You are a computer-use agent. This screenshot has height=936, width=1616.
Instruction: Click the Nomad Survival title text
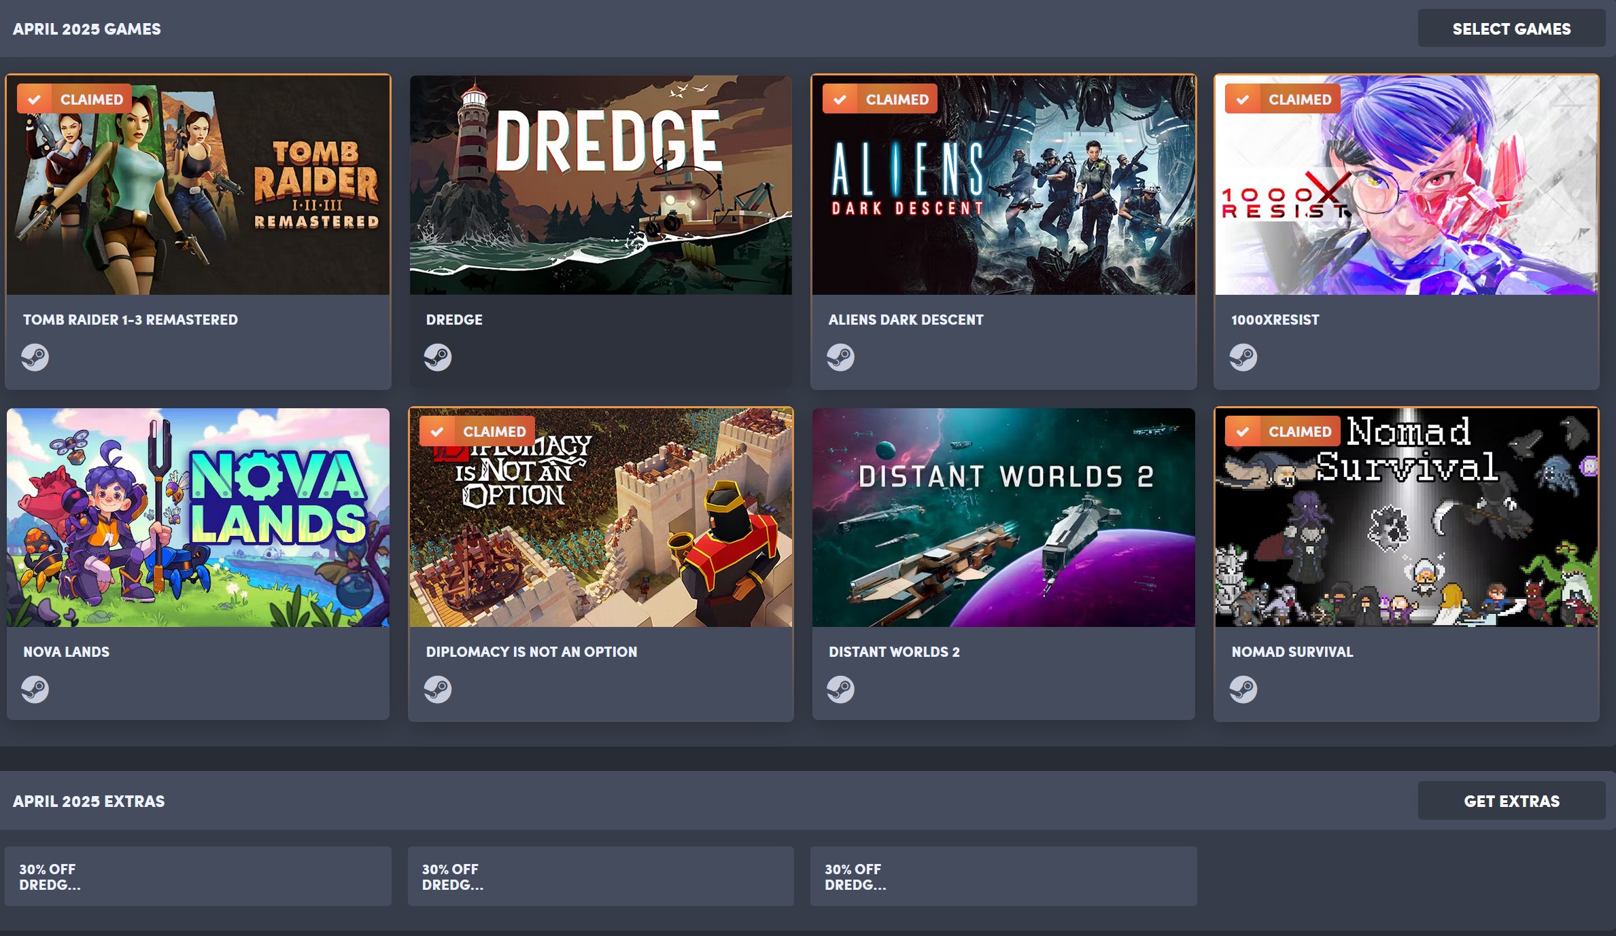tap(1292, 651)
